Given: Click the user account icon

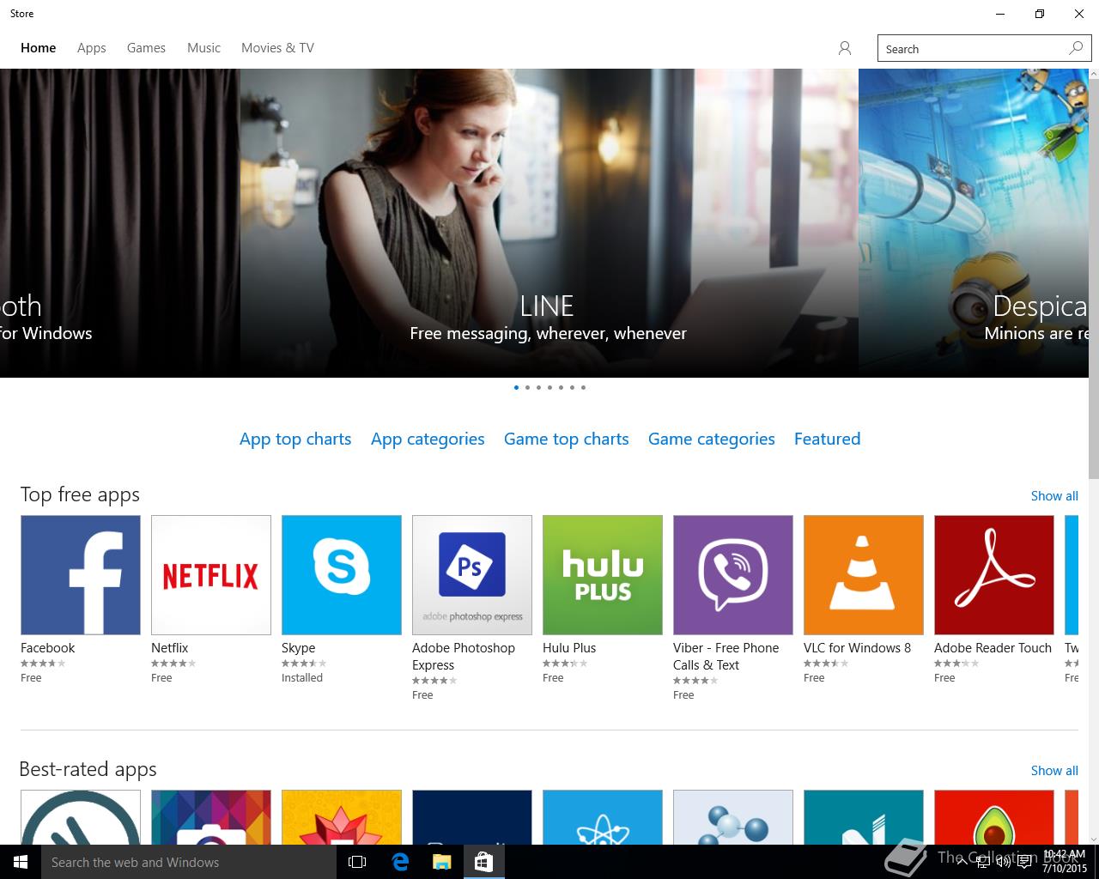Looking at the screenshot, I should pos(845,48).
